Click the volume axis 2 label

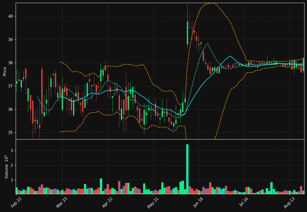[12, 165]
